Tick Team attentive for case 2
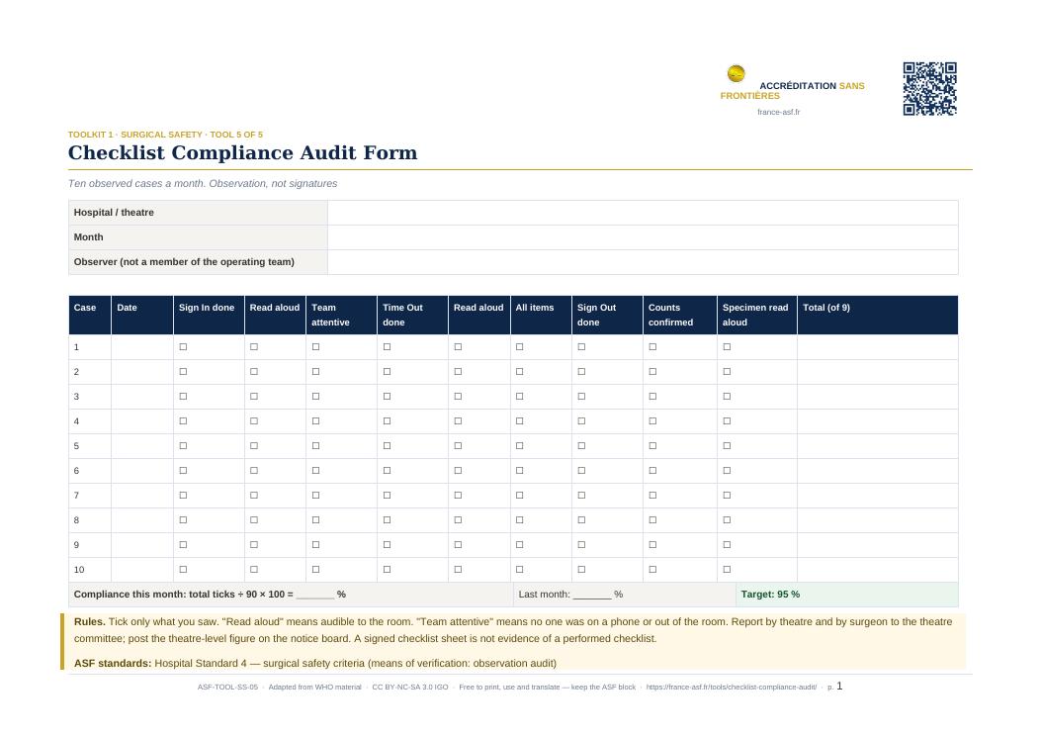This screenshot has width=1041, height=737. point(316,372)
